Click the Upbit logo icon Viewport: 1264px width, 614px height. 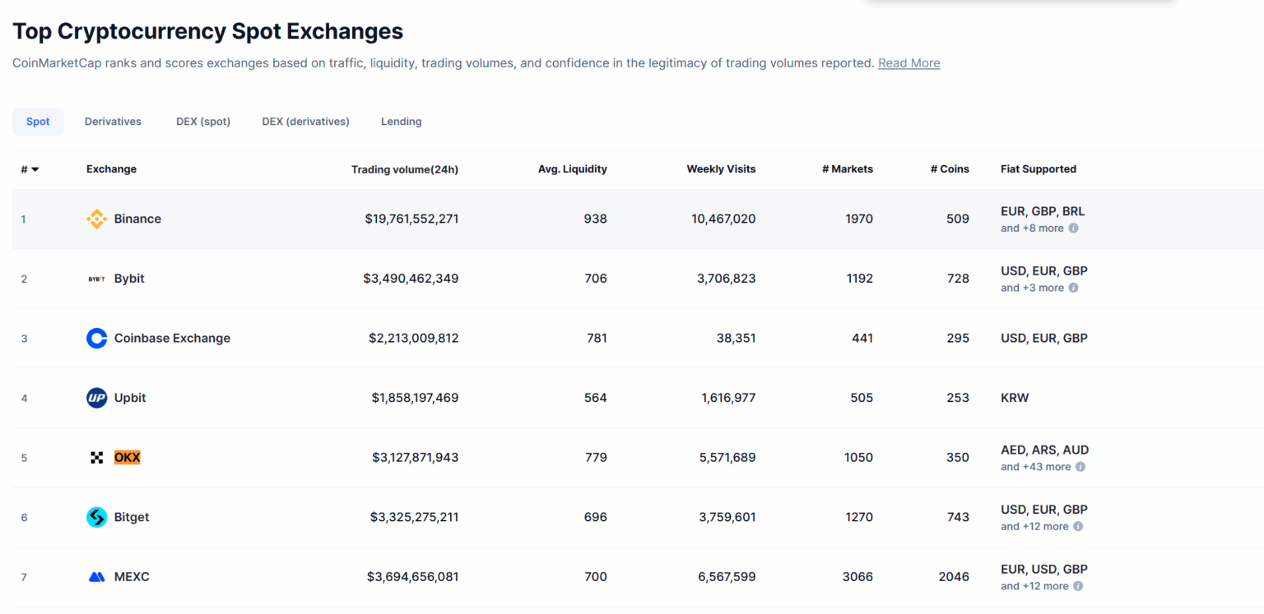[x=96, y=398]
